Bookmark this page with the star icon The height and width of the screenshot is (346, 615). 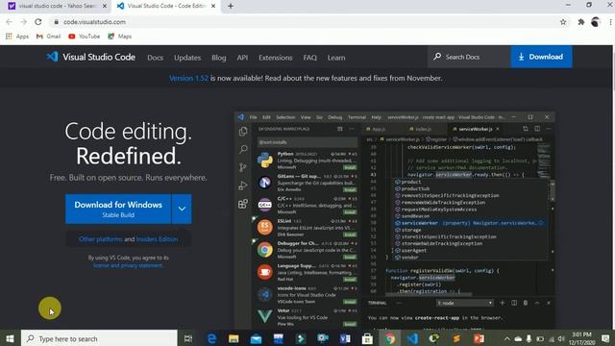(563, 22)
